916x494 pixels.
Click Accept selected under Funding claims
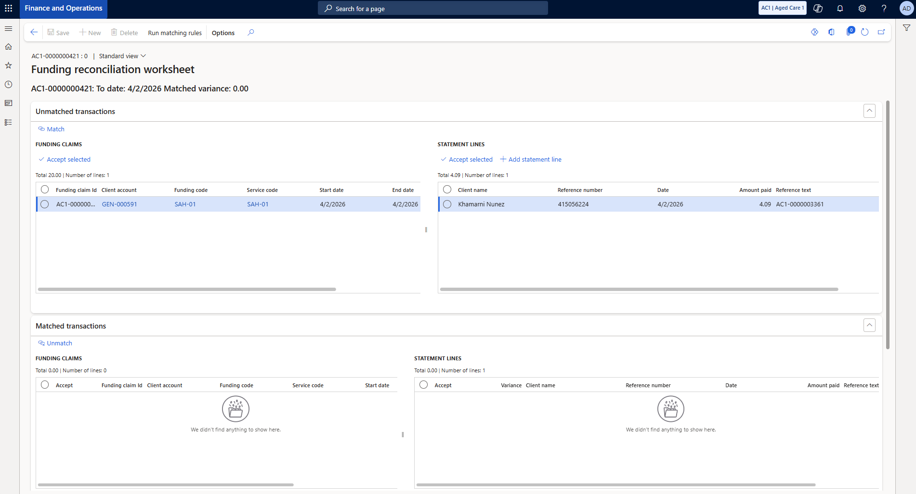[x=64, y=159]
